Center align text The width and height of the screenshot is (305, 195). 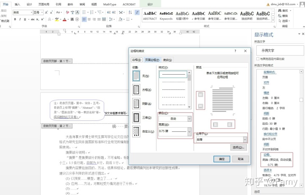[89, 19]
